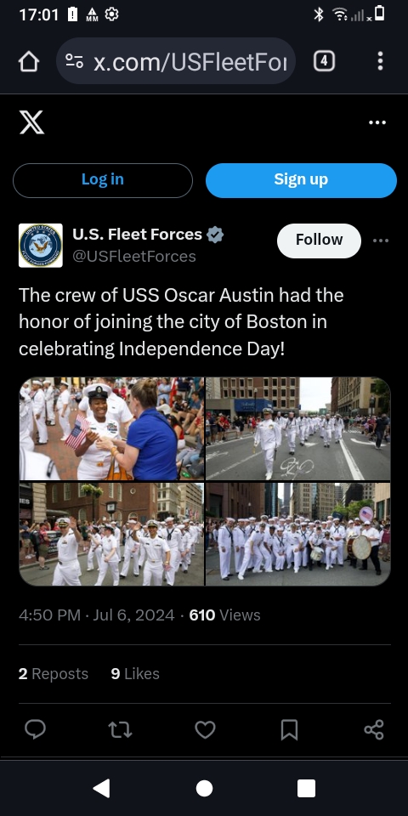View the 2 Reposts list
Screen dimensions: 408x816
click(53, 674)
